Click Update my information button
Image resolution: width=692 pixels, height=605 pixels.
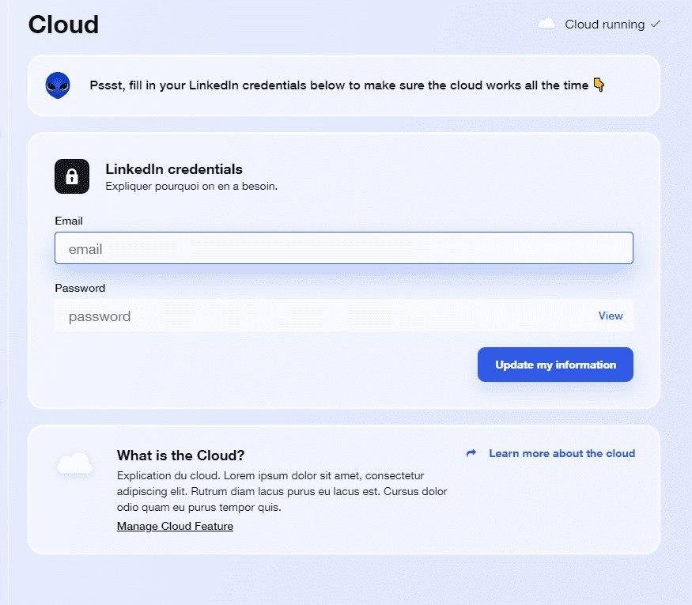point(555,365)
